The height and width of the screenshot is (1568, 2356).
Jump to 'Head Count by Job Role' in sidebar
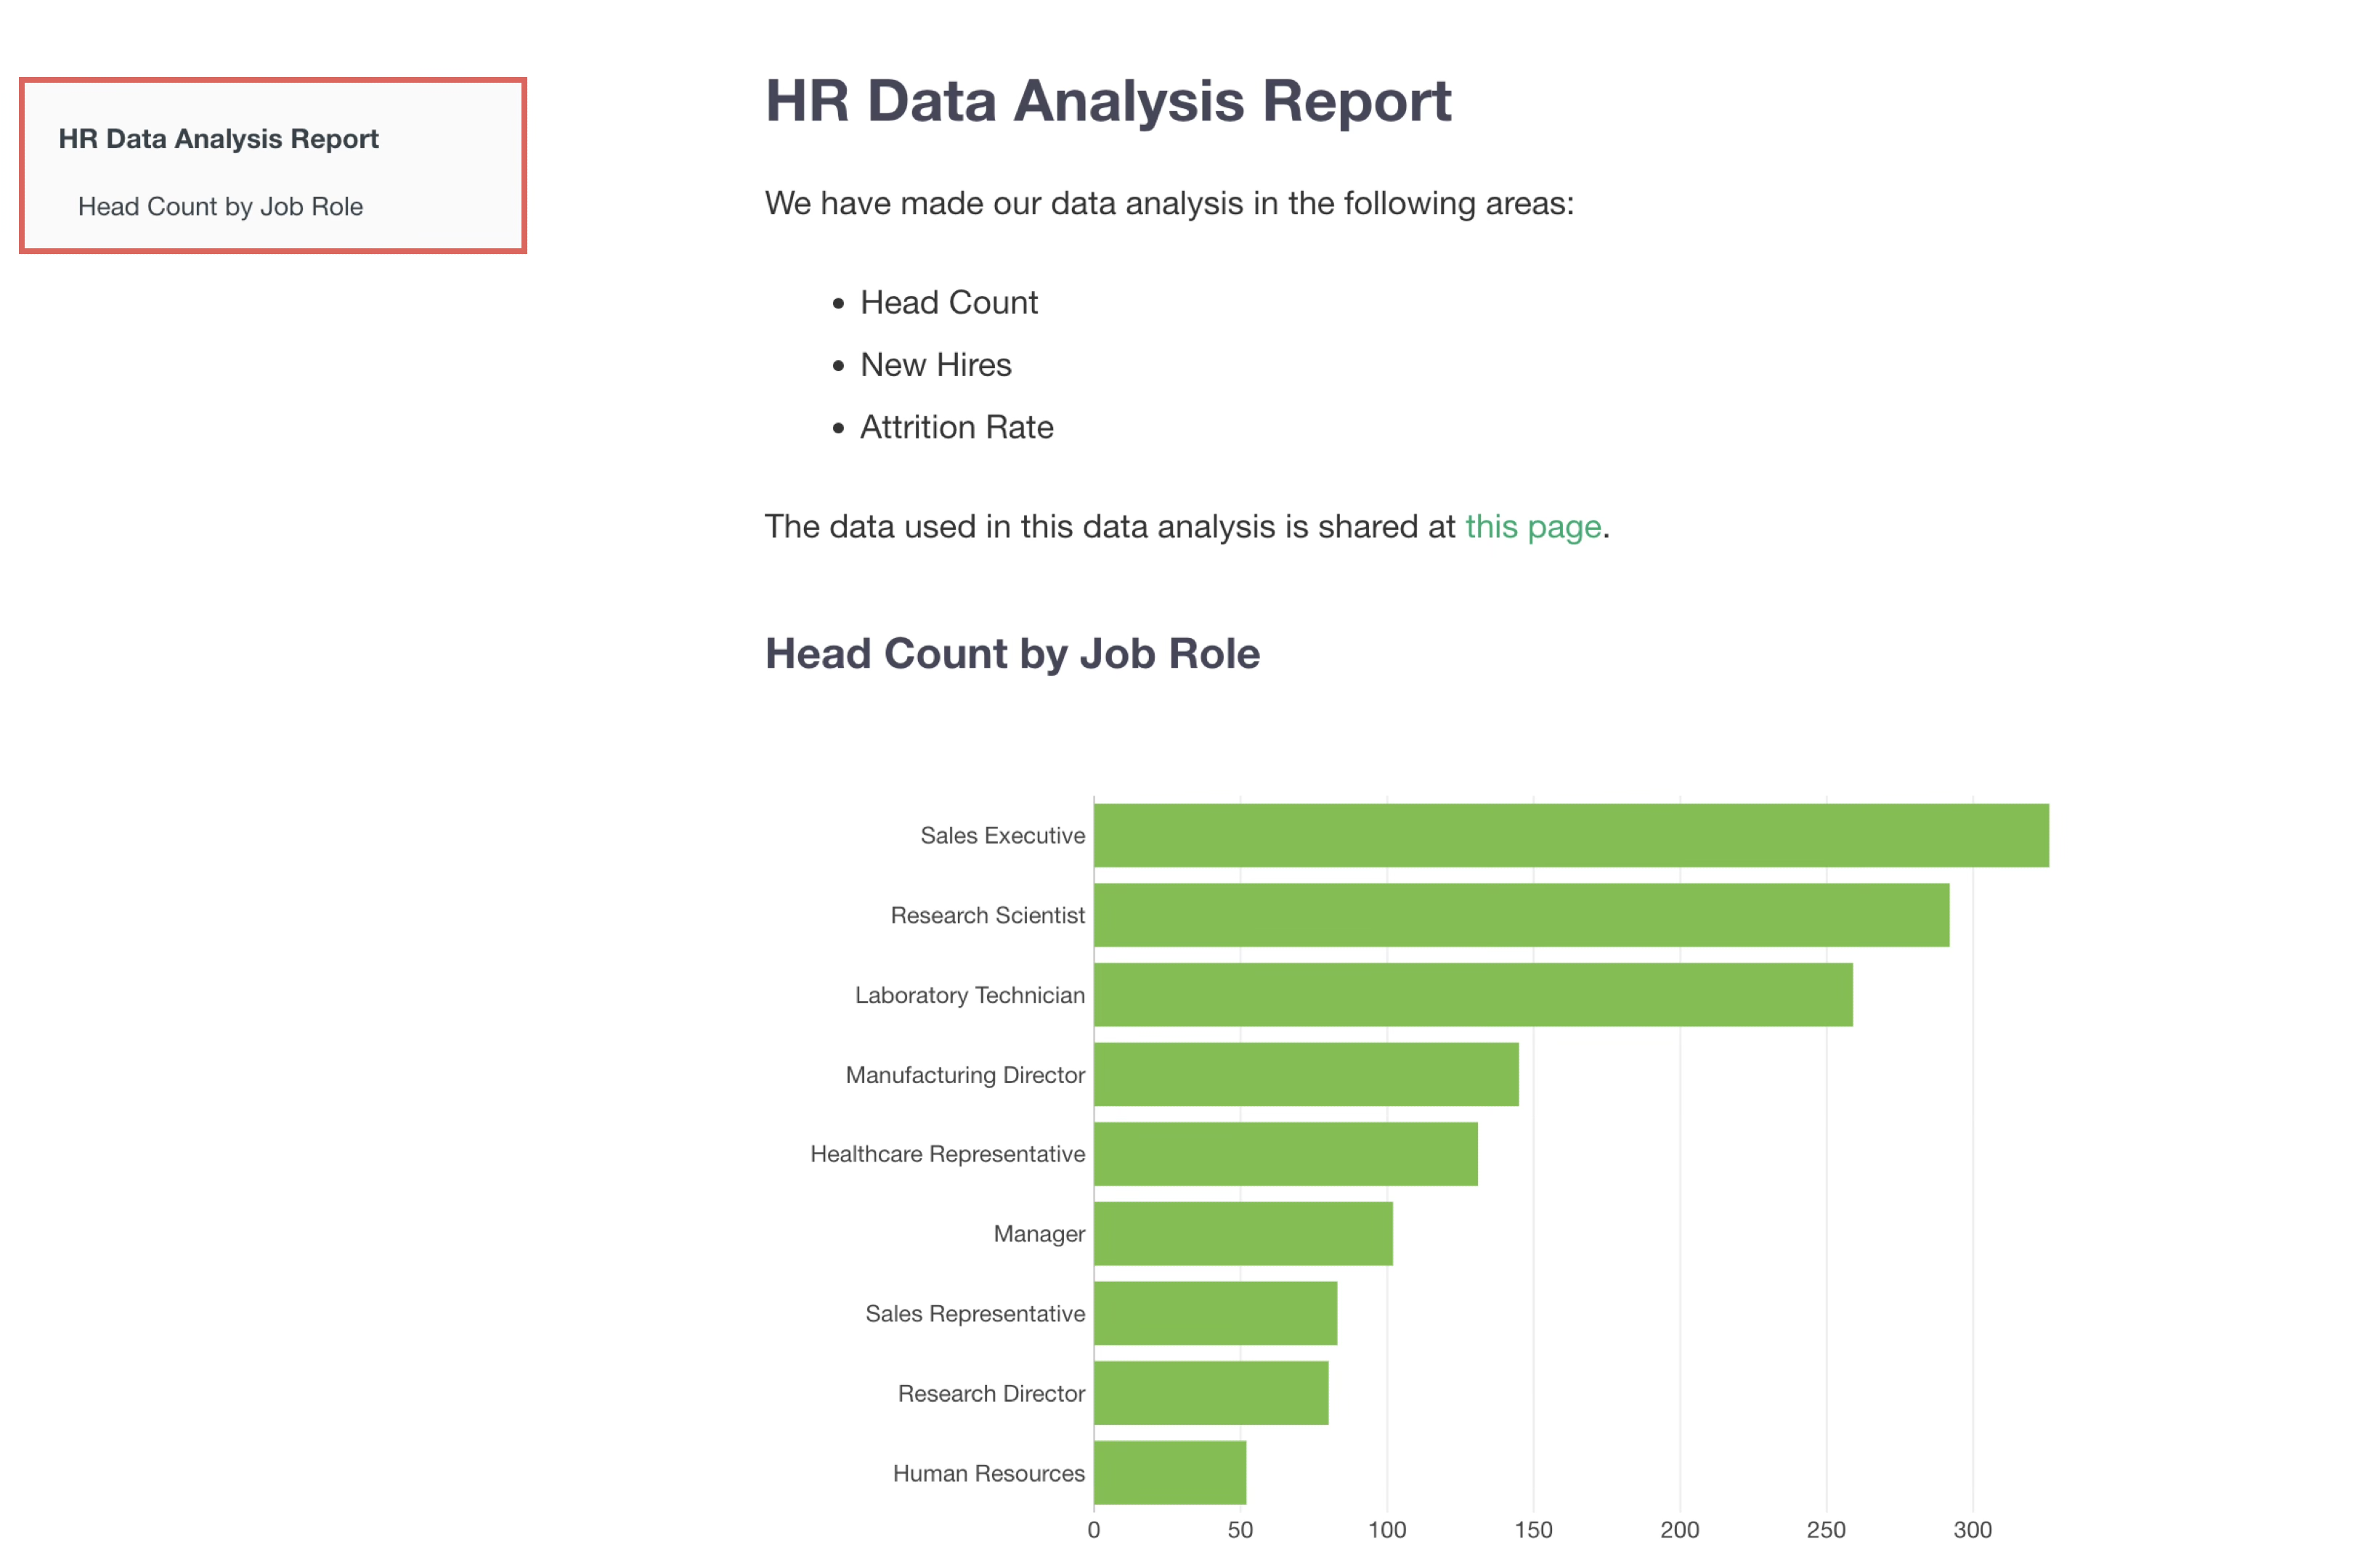(220, 207)
